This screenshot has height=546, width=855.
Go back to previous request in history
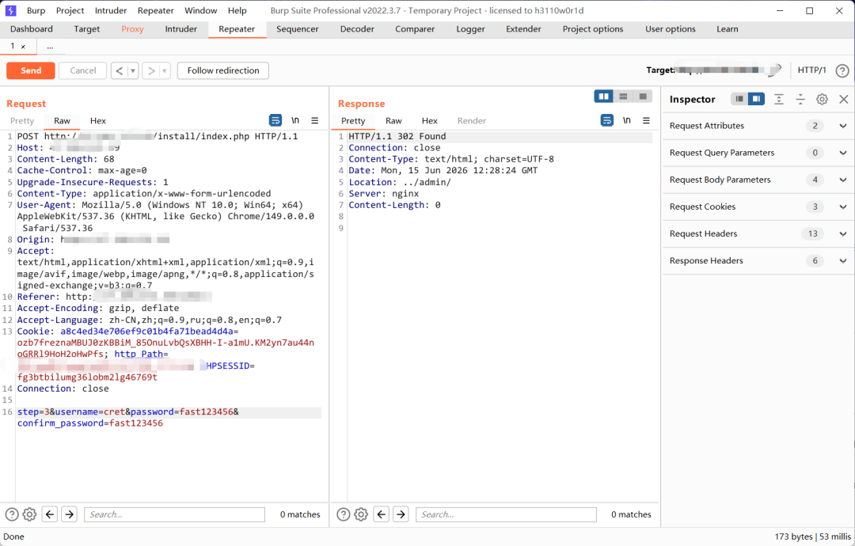[120, 71]
